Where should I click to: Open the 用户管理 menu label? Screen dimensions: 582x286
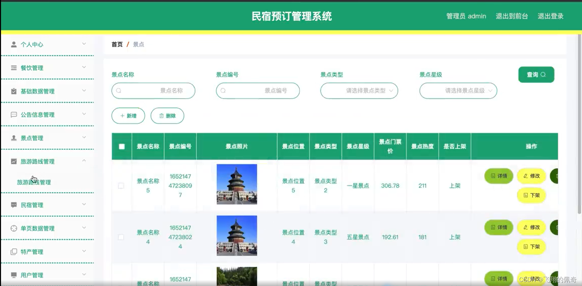tap(32, 275)
